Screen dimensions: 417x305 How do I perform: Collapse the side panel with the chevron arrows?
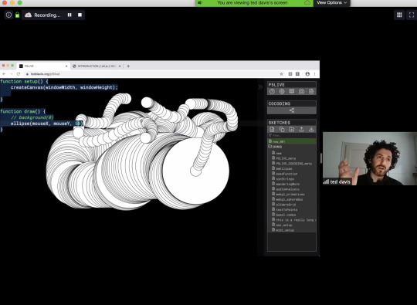click(x=260, y=86)
